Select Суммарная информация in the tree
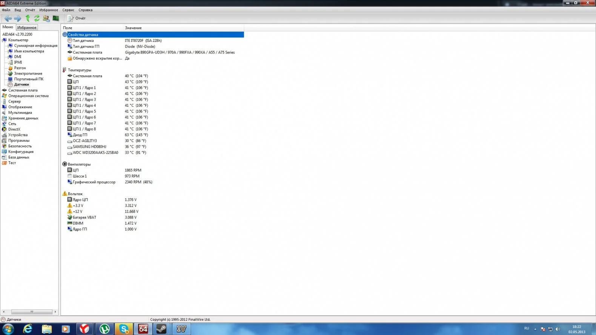This screenshot has width=596, height=335. pyautogui.click(x=36, y=46)
